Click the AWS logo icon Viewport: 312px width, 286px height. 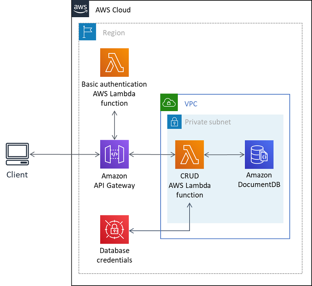click(x=80, y=9)
